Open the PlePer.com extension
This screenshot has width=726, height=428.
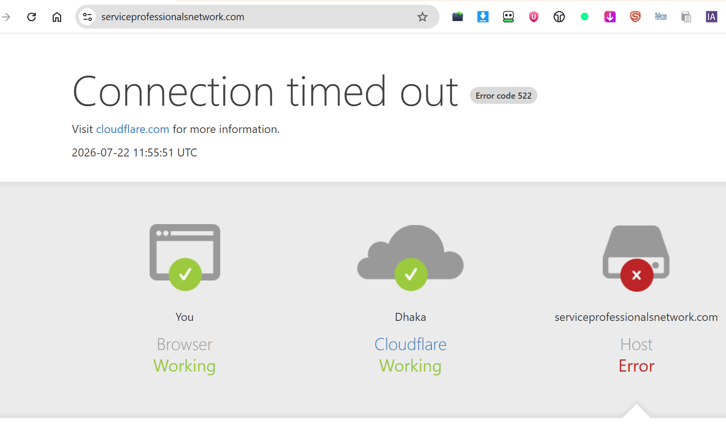[661, 17]
